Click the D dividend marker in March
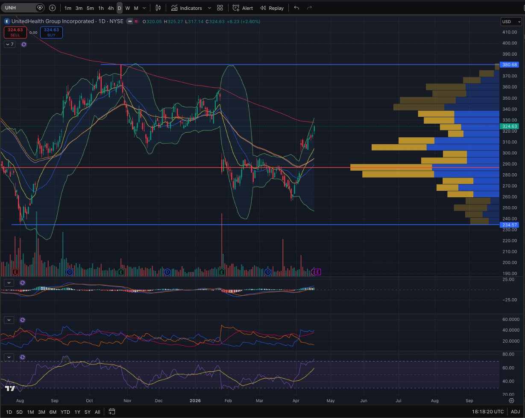The height and width of the screenshot is (418, 525). [x=268, y=272]
